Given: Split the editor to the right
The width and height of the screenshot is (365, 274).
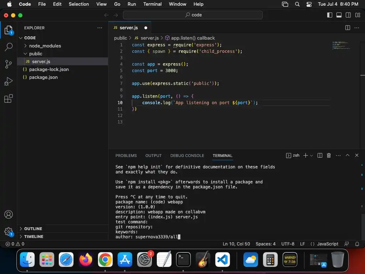Looking at the screenshot, I should (x=348, y=28).
